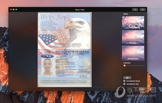Open the settings gear icon
Image resolution: width=162 pixels, height=103 pixels.
(143, 10)
